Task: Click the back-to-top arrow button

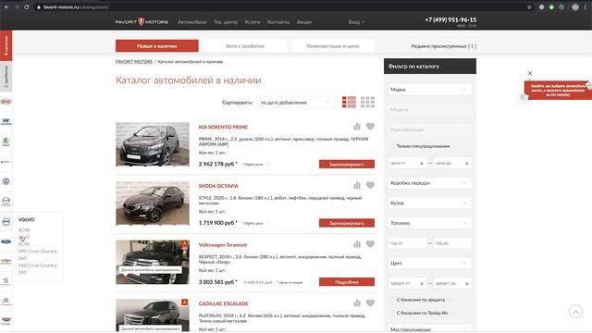Action: [x=575, y=312]
